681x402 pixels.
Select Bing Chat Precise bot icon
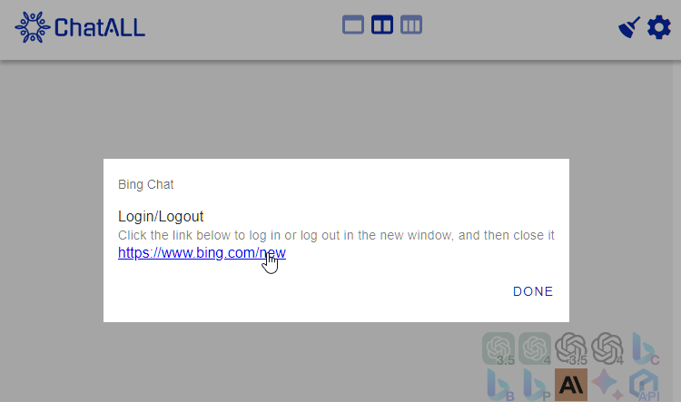[x=535, y=385]
